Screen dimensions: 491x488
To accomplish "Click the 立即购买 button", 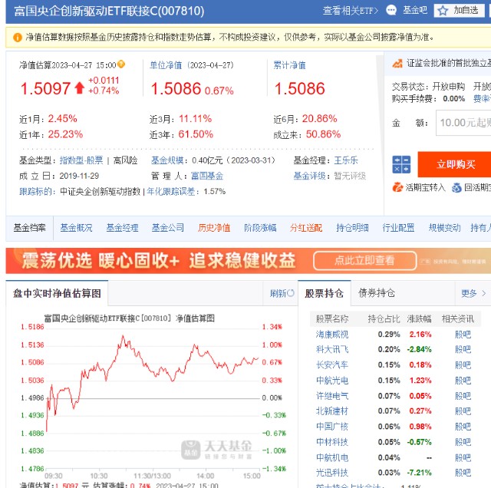I will pyautogui.click(x=456, y=164).
